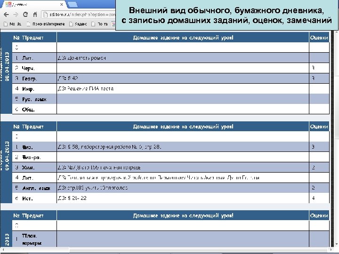Click 'Лит.' subject in 09.04.2013 table
339x254 pixels.
pos(27,178)
